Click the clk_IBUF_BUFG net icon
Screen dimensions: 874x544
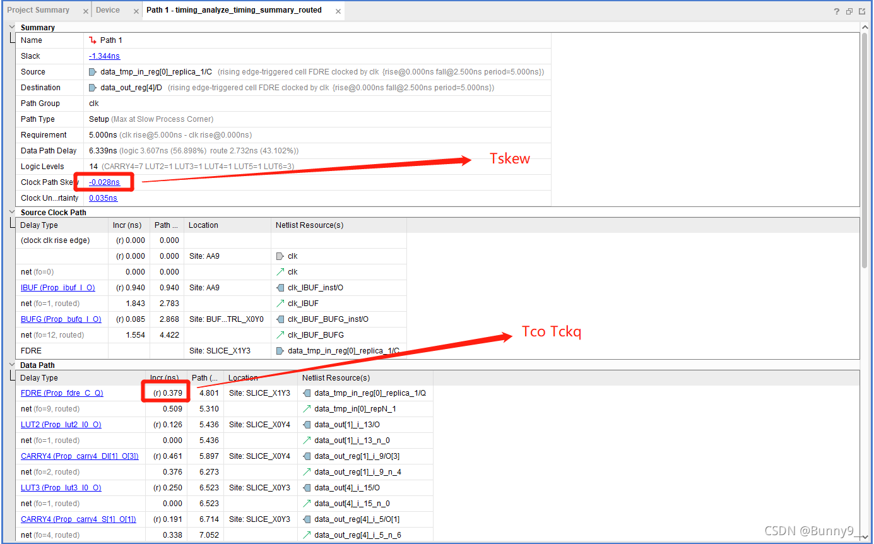click(280, 335)
